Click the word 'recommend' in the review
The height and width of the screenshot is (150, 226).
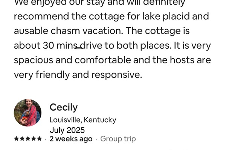(x=41, y=16)
